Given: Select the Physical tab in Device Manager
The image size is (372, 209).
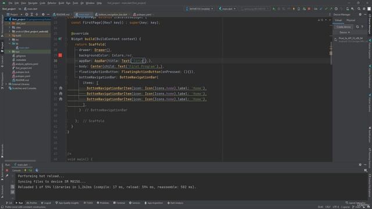Looking at the screenshot, I should point(350,20).
